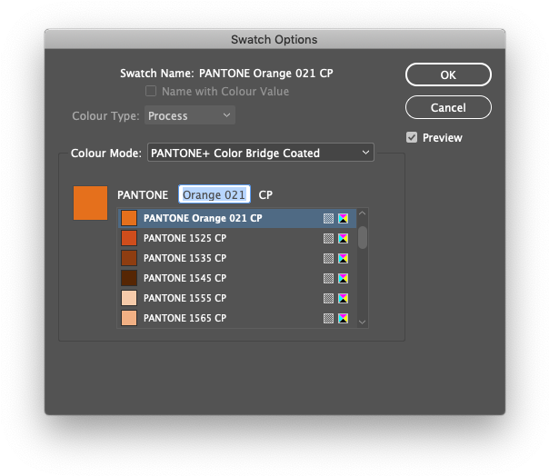
Task: Click the Cancel button
Action: (x=448, y=107)
